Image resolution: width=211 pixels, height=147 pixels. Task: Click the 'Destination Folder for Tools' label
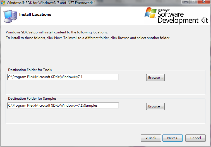[30, 70]
